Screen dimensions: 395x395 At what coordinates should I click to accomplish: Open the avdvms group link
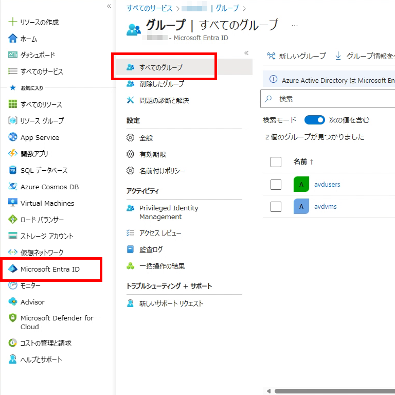click(x=325, y=207)
